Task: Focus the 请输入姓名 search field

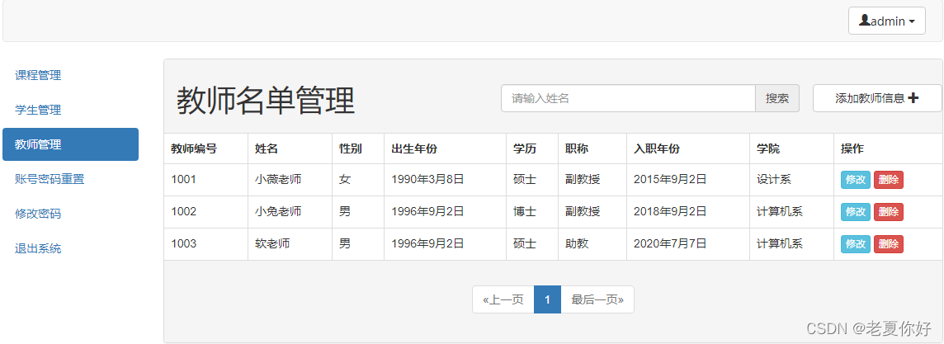Action: point(628,98)
